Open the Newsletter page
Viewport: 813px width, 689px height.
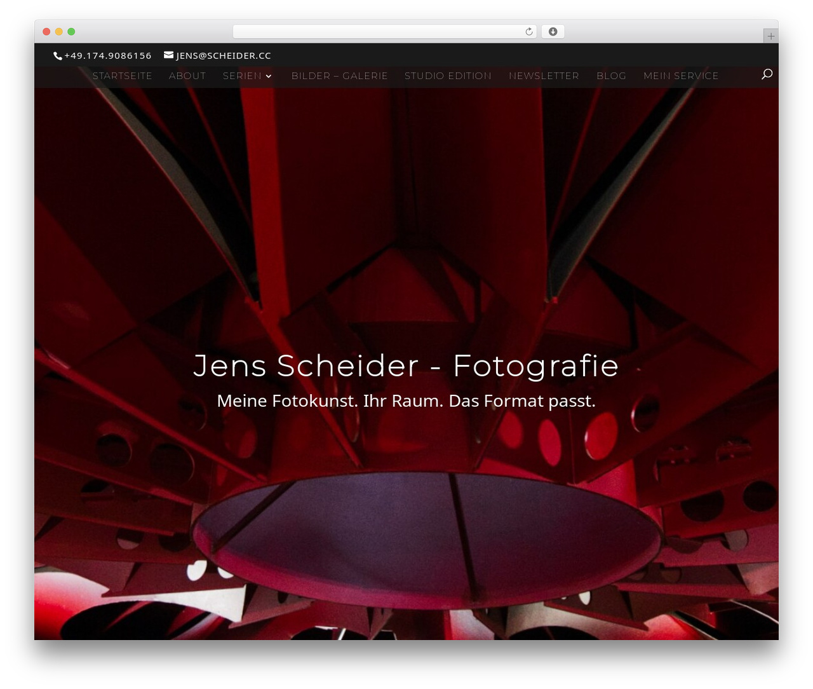pyautogui.click(x=544, y=76)
